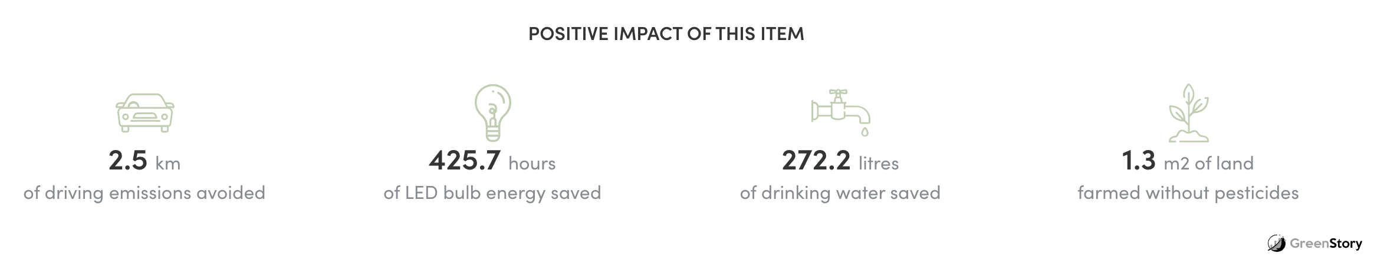1374x266 pixels.
Task: Click 'of LED bulb energy saved' text
Action: (x=492, y=193)
